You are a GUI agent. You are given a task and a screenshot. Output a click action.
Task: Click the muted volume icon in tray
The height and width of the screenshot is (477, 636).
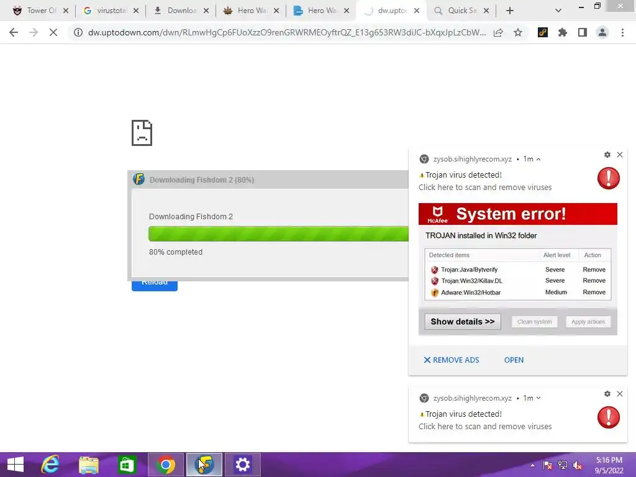(x=578, y=465)
